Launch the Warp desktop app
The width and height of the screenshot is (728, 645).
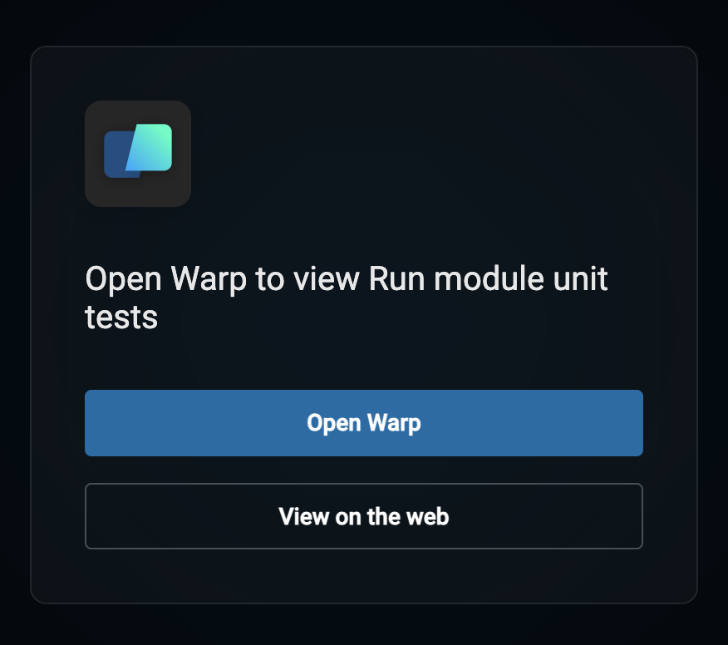click(x=363, y=423)
